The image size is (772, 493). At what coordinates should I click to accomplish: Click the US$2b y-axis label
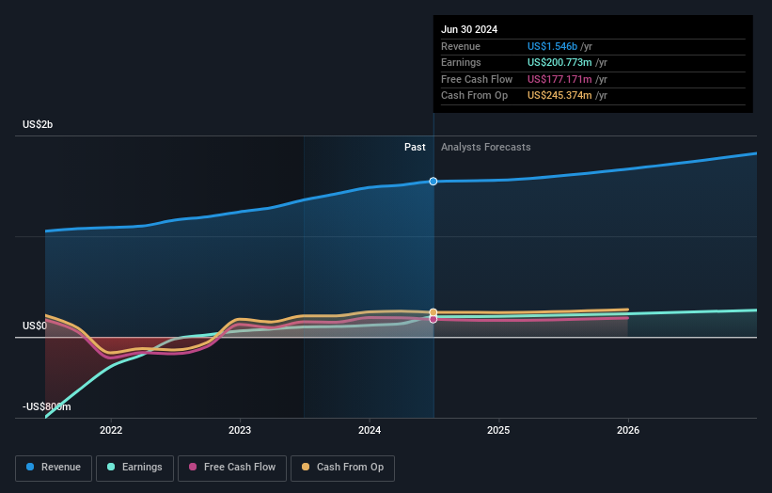coord(38,124)
